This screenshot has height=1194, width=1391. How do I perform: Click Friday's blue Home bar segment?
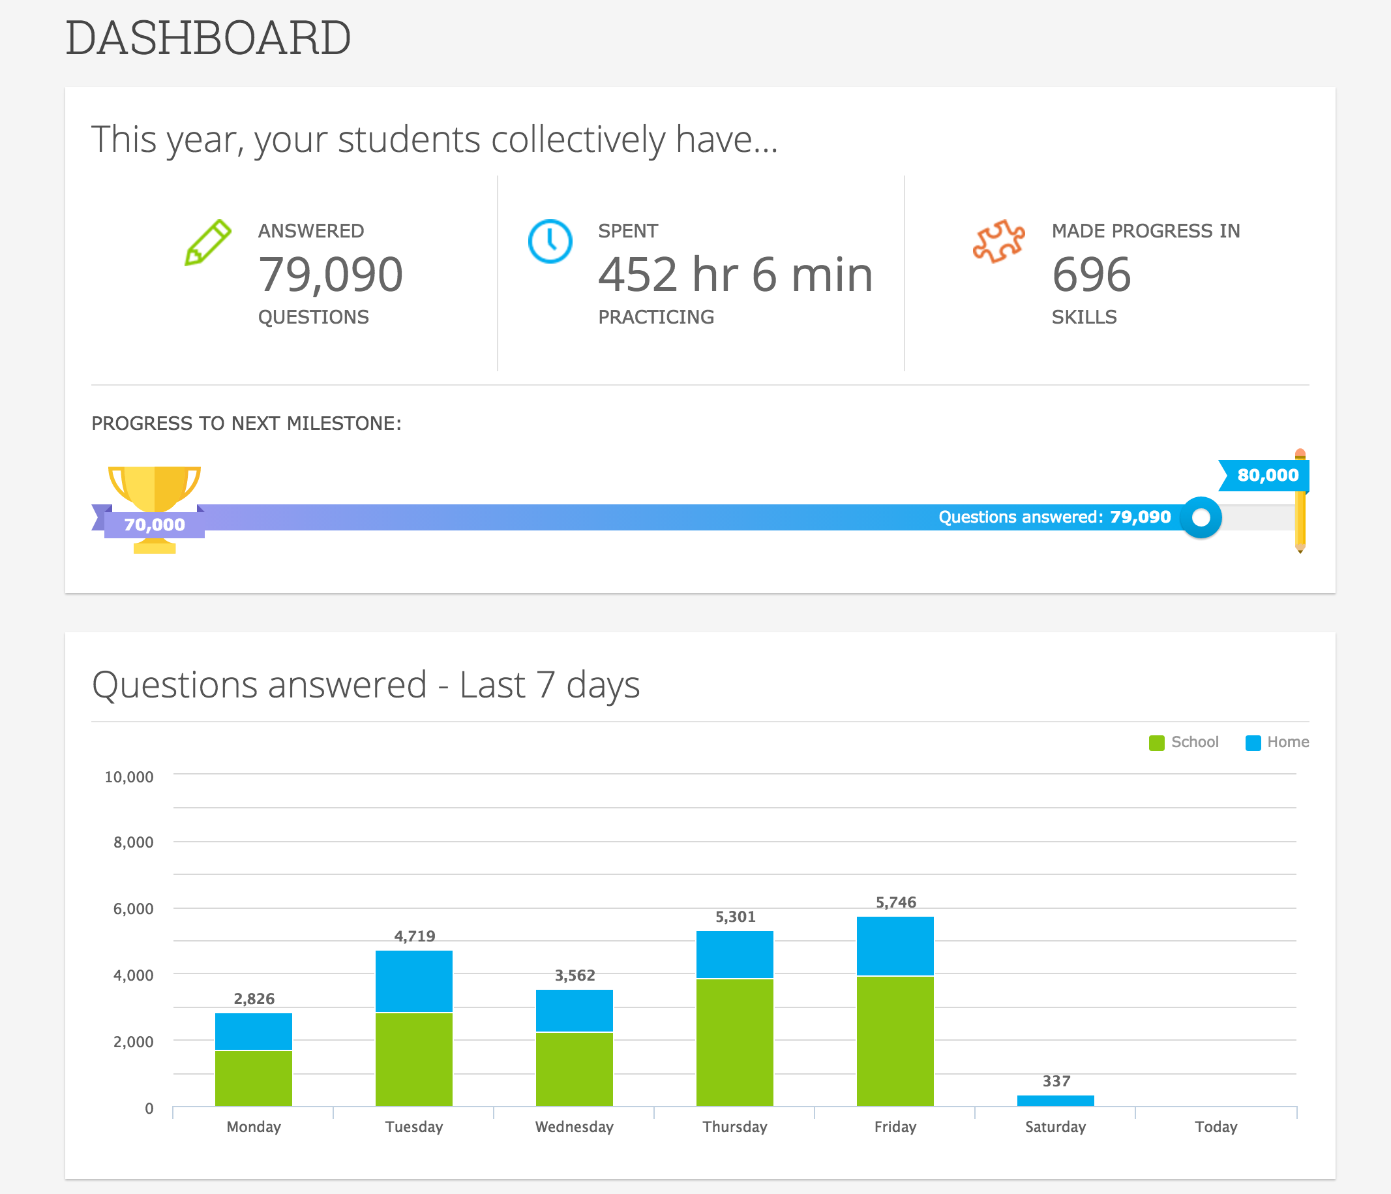[x=895, y=945]
